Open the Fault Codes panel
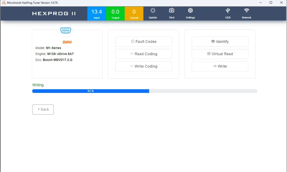The width and height of the screenshot is (287, 172). click(143, 41)
